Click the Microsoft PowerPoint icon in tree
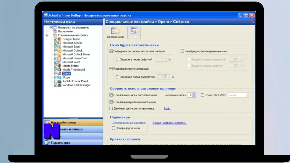 tap(59, 58)
